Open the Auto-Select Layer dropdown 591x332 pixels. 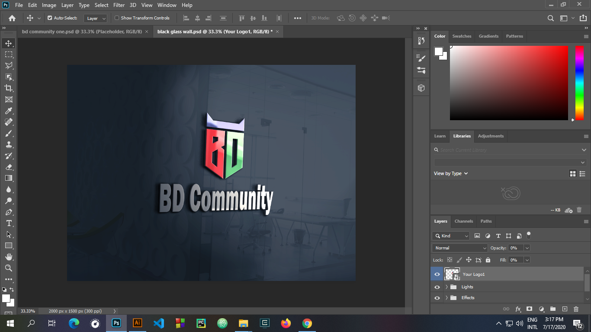[96, 18]
